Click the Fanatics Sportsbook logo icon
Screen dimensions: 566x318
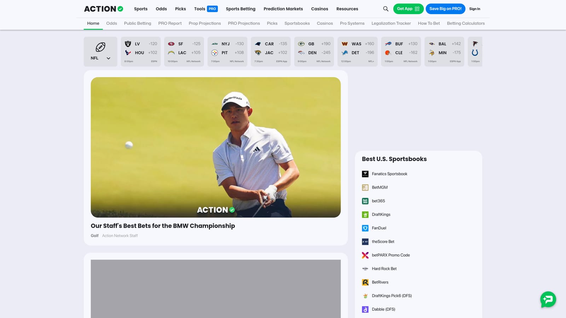(x=365, y=174)
